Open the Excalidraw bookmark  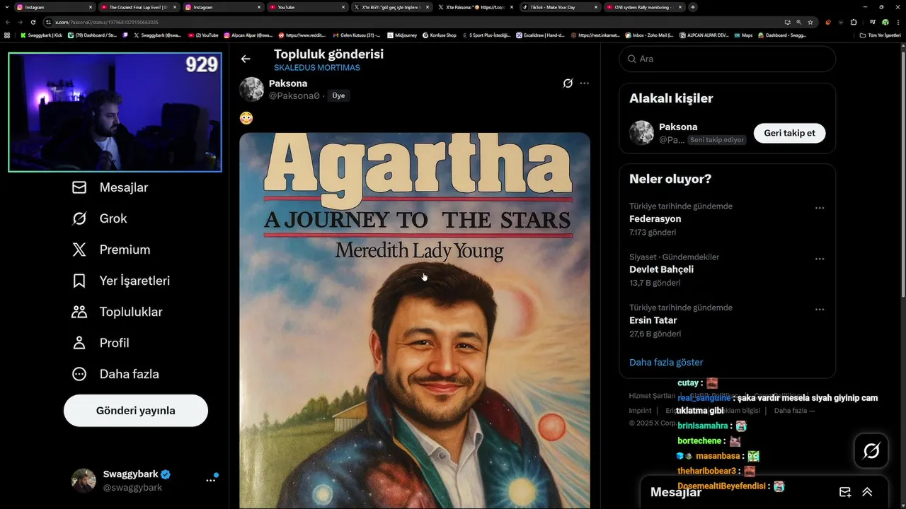click(x=540, y=35)
